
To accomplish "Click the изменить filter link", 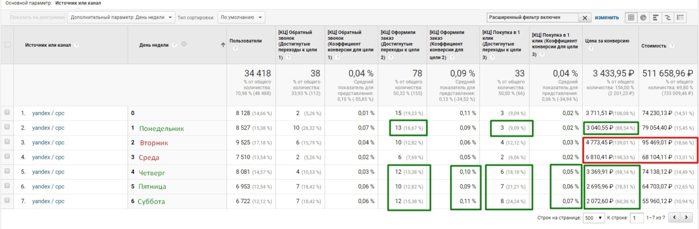I will [607, 17].
